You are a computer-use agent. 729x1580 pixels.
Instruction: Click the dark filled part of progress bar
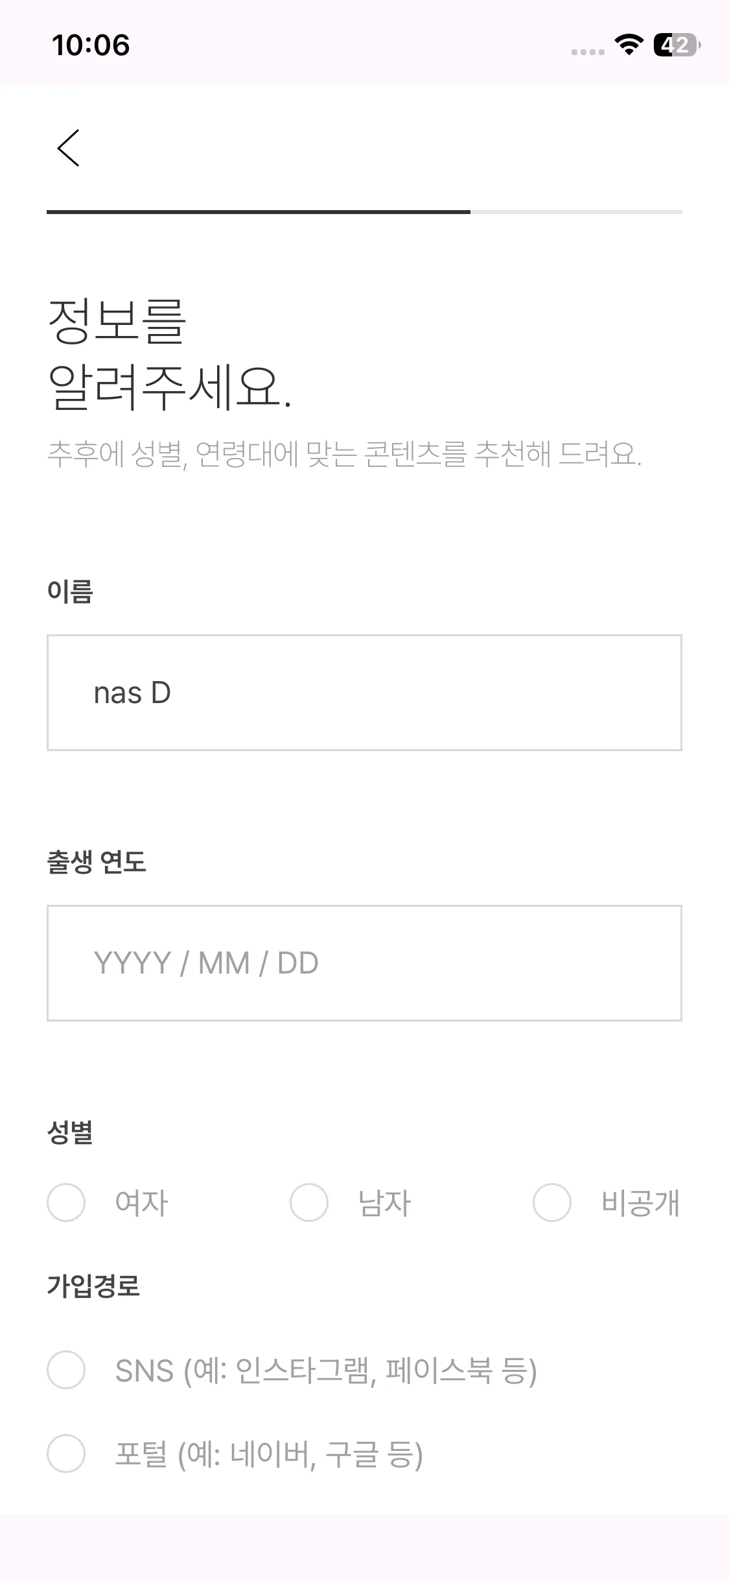pos(258,212)
